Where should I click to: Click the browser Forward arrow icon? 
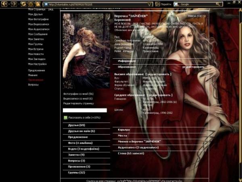click(x=14, y=4)
